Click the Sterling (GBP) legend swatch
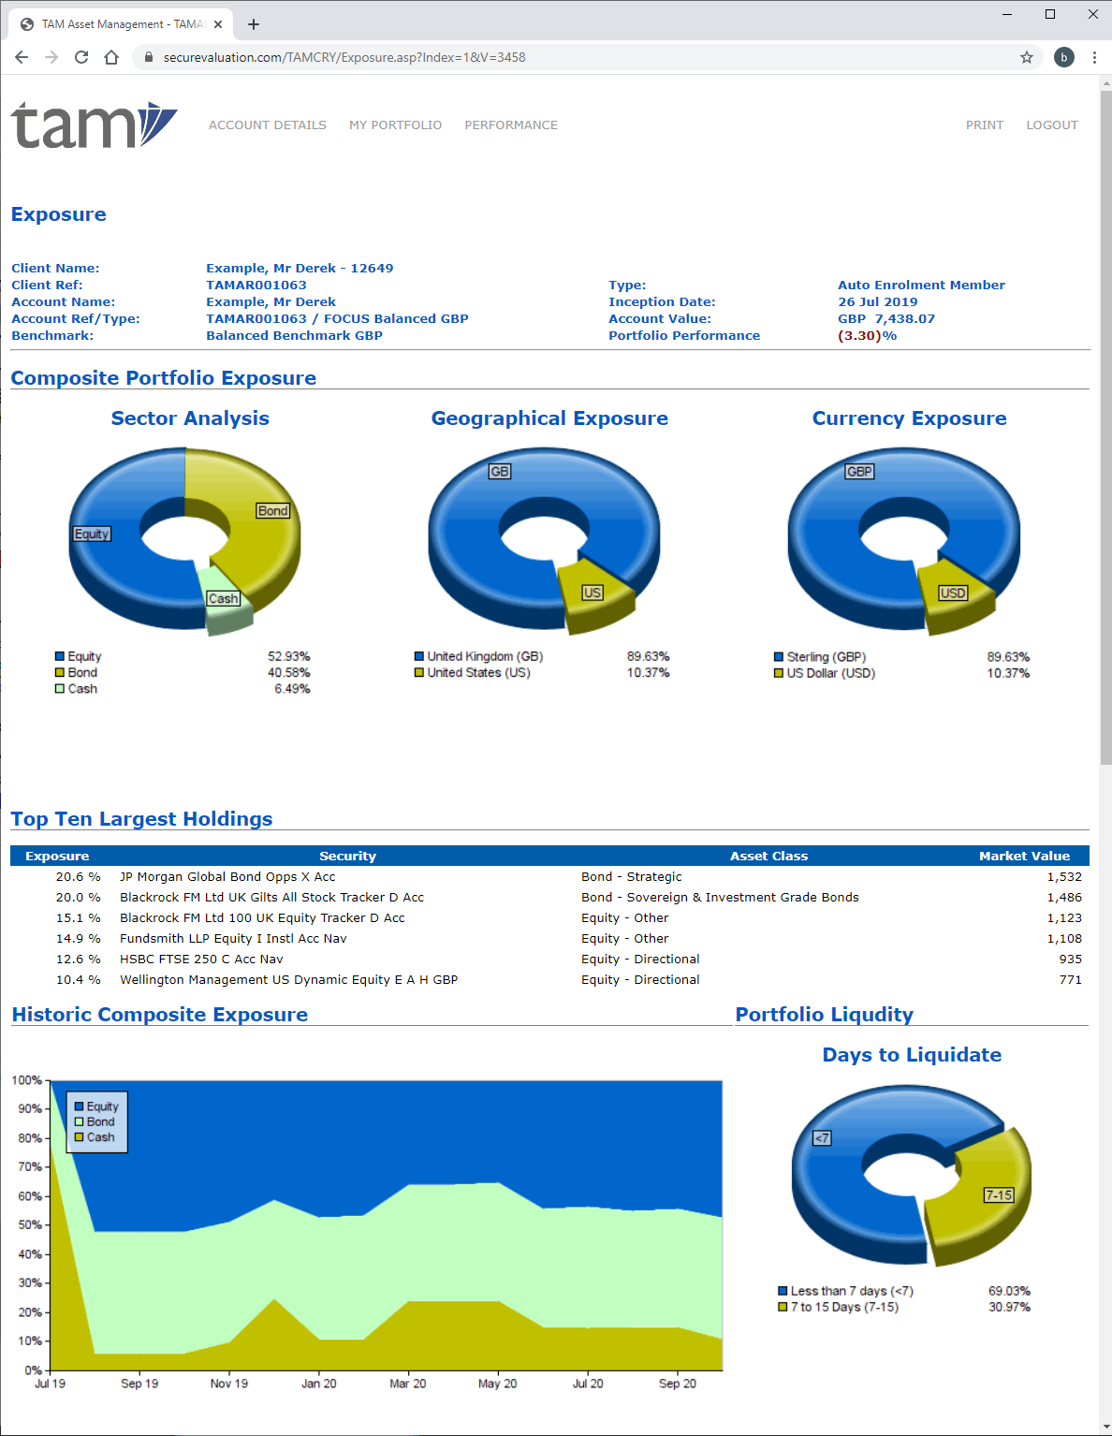Image resolution: width=1112 pixels, height=1436 pixels. click(779, 657)
